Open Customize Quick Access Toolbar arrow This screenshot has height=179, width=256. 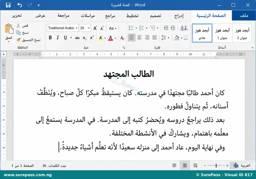point(38,5)
